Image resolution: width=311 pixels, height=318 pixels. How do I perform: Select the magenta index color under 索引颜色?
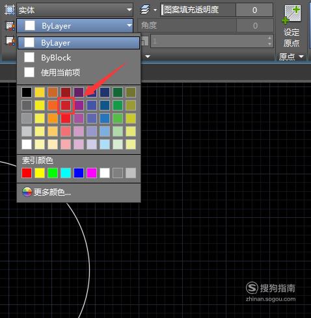(x=92, y=173)
